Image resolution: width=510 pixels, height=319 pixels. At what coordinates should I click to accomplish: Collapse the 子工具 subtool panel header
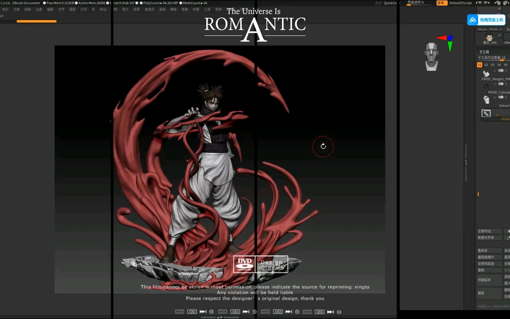484,52
